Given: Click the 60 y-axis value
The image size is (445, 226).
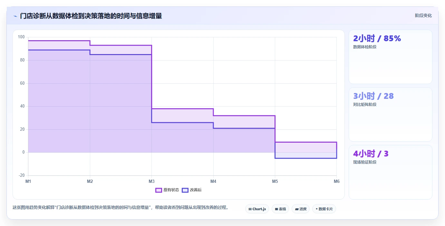Looking at the screenshot, I should pyautogui.click(x=22, y=83).
